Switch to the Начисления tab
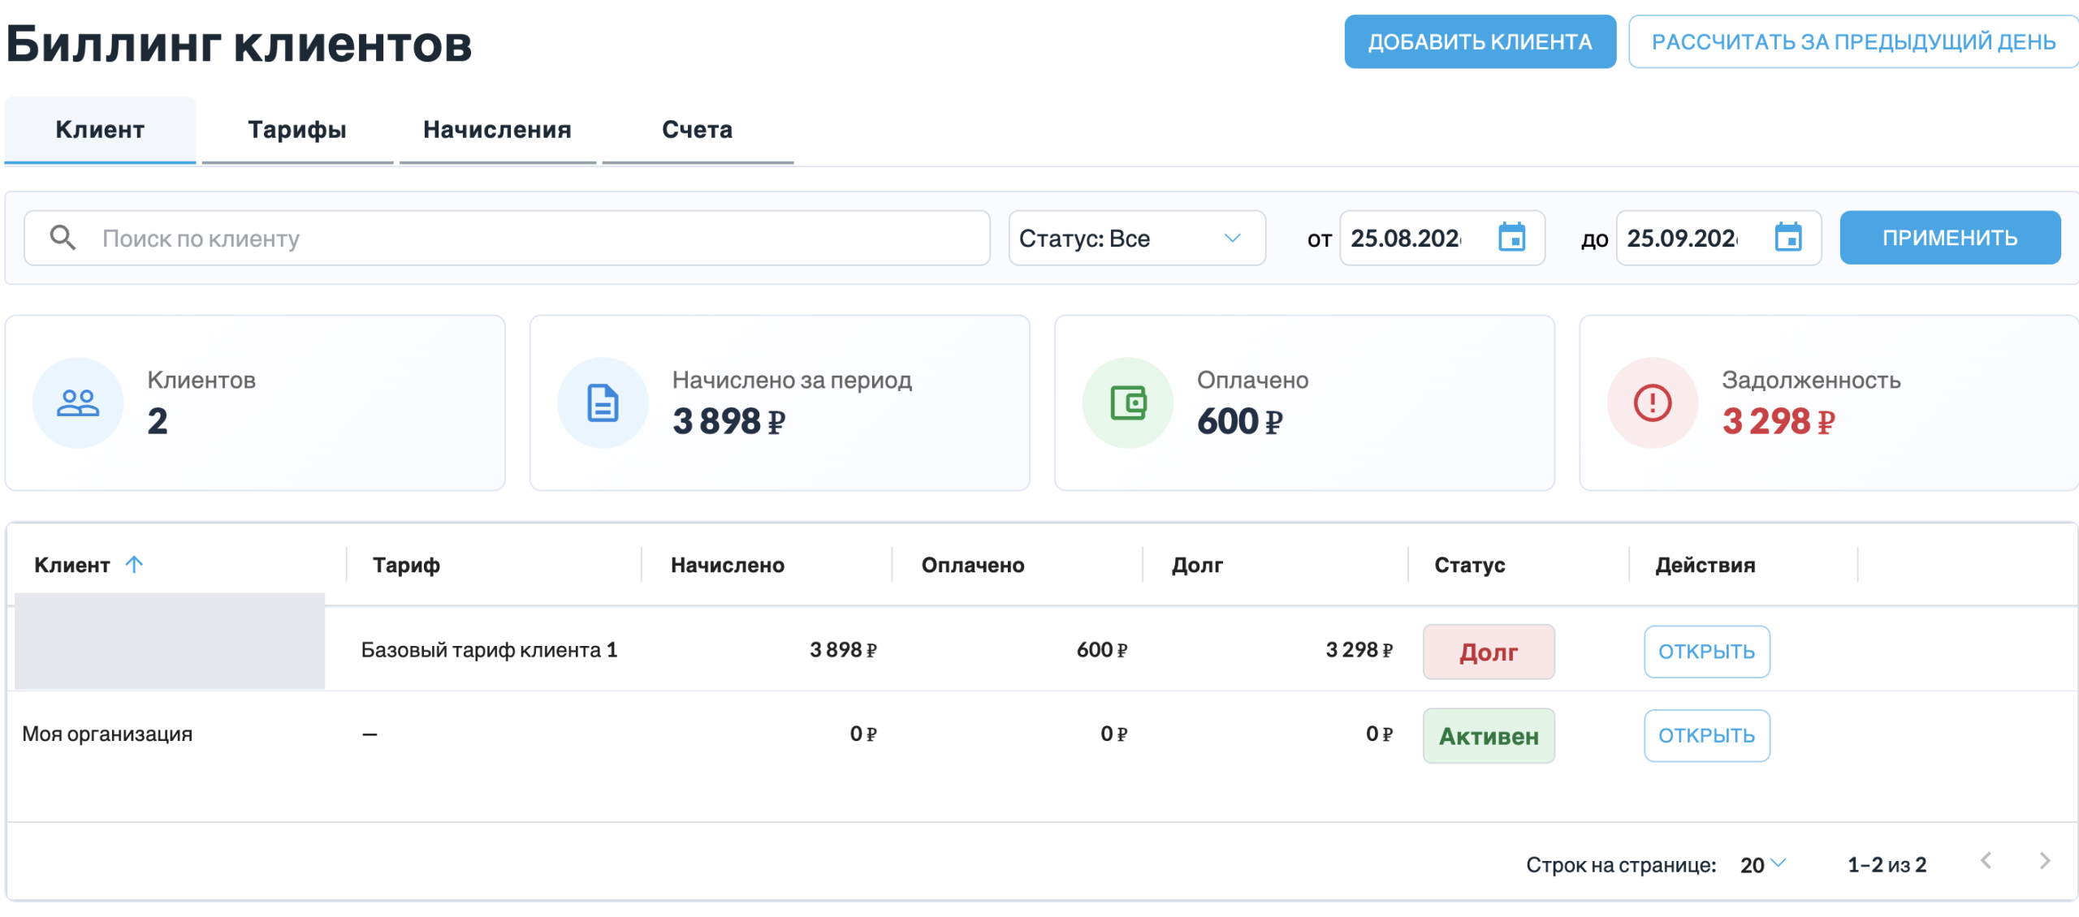Image resolution: width=2079 pixels, height=917 pixels. (x=497, y=130)
